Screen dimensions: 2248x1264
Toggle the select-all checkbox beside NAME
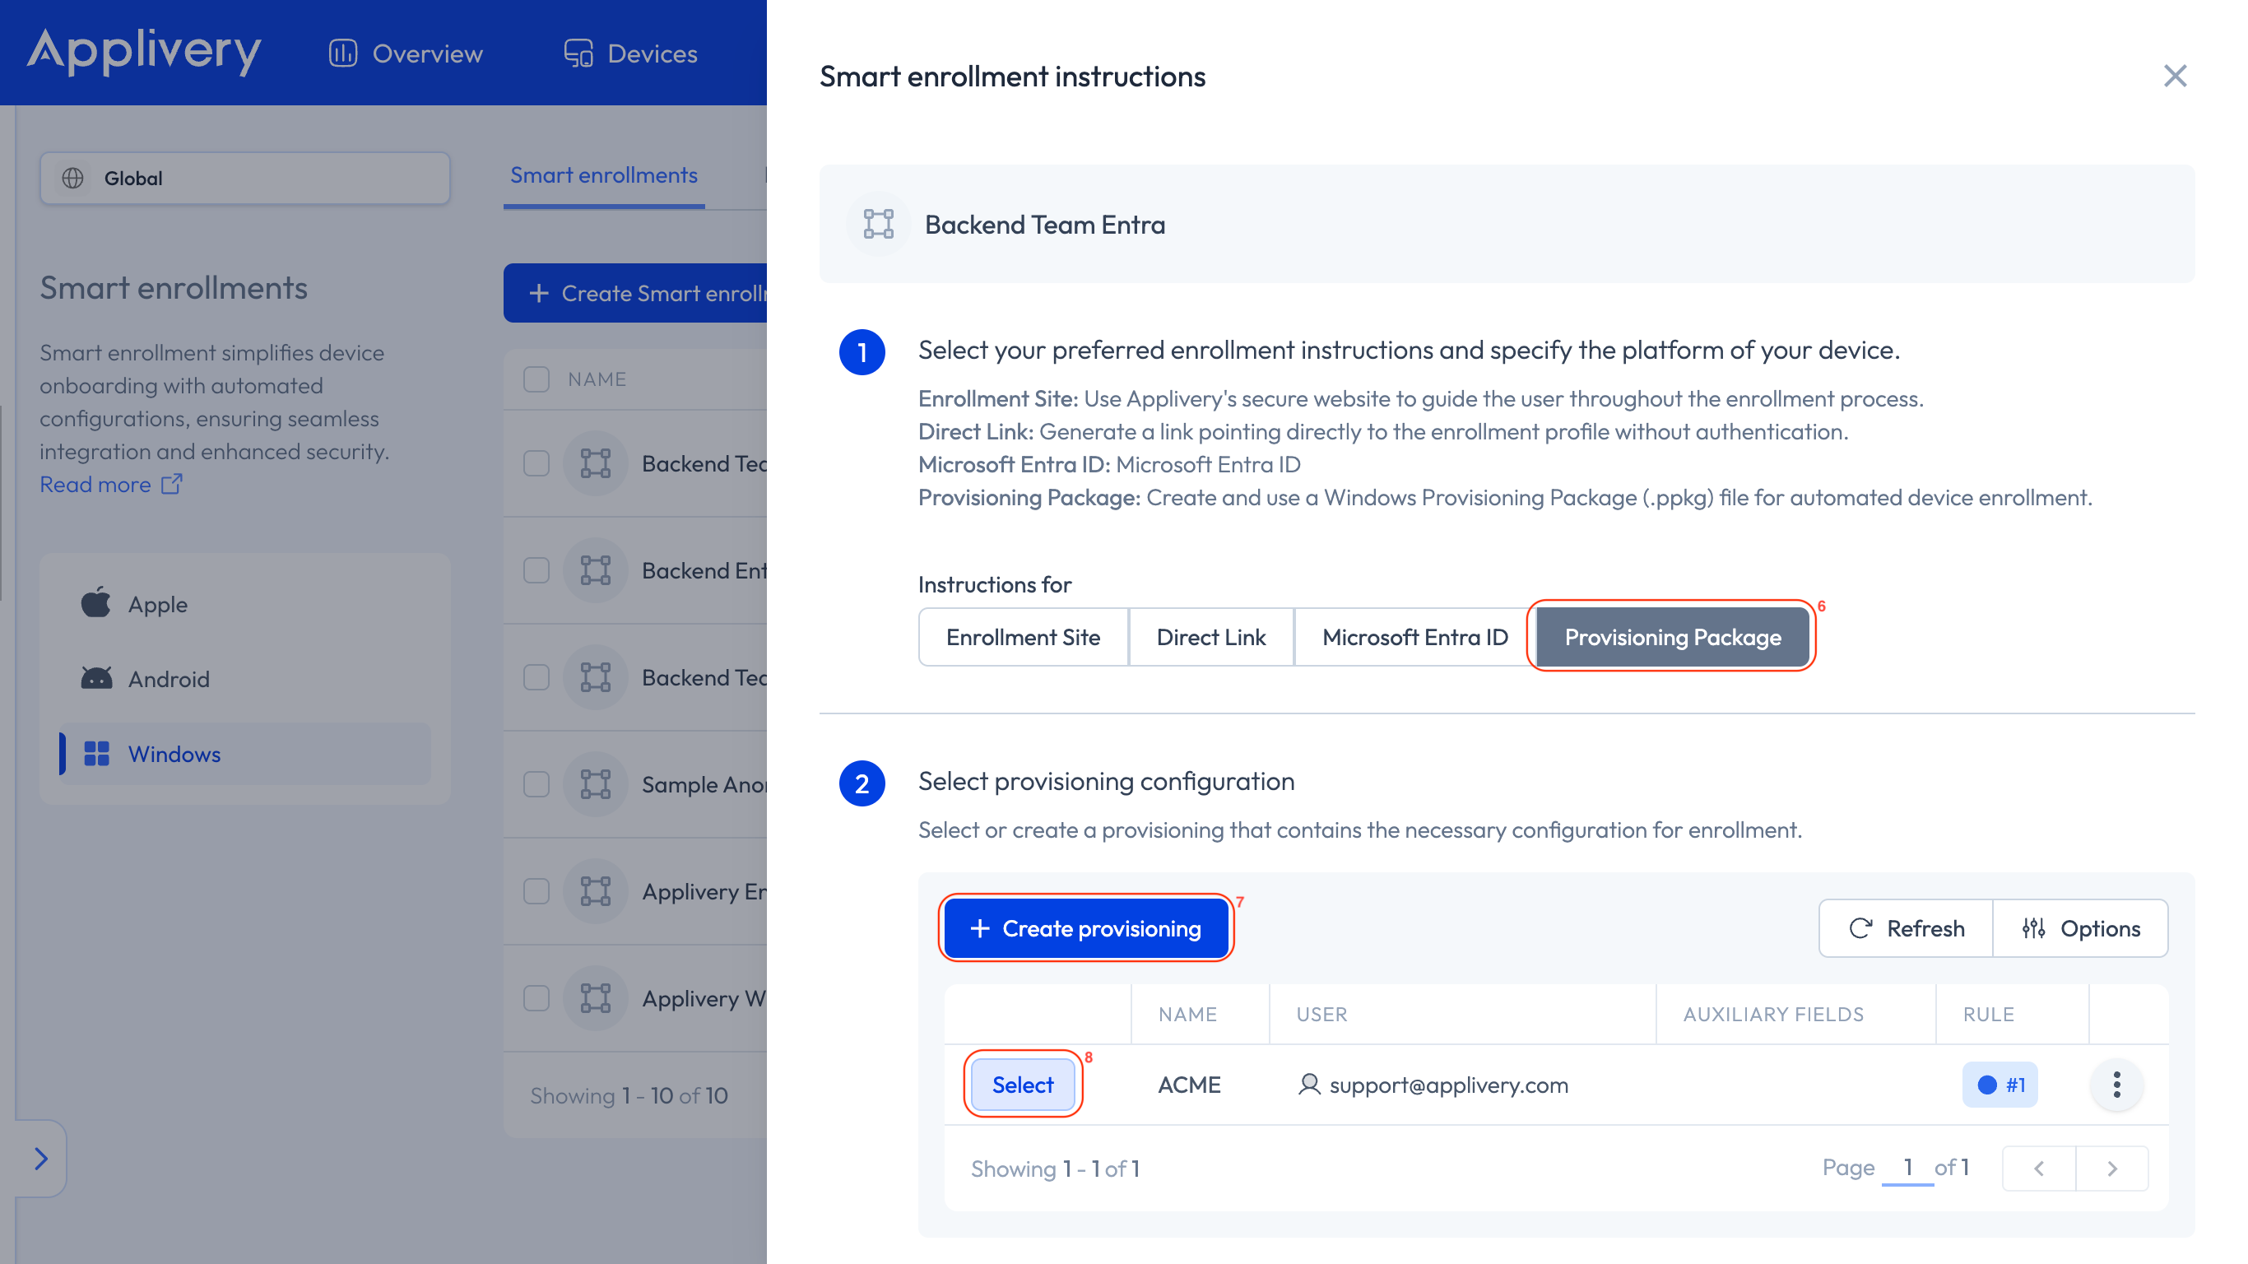(536, 379)
